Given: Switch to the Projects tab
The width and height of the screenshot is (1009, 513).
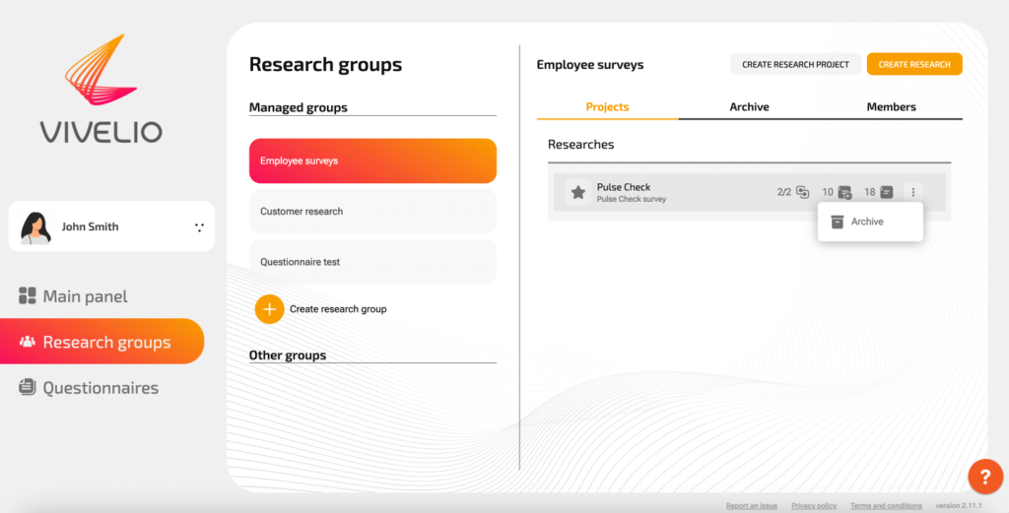Looking at the screenshot, I should click(607, 107).
